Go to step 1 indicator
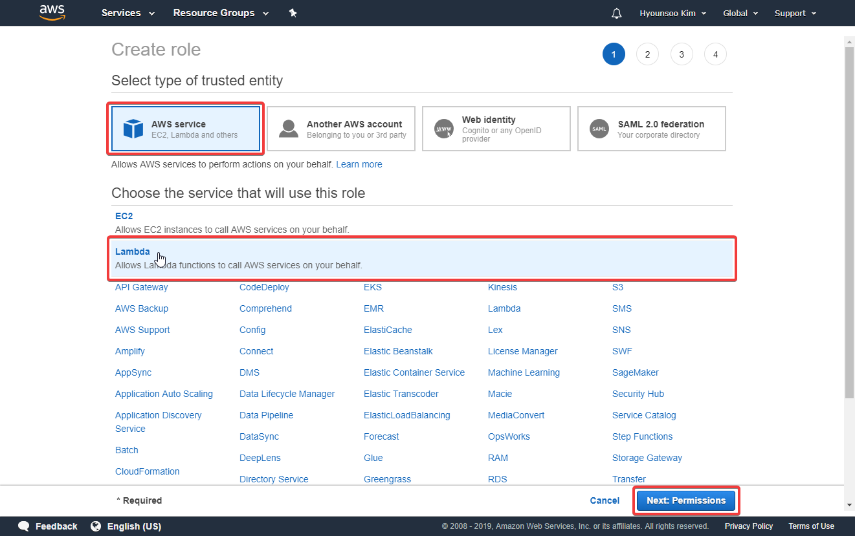Screen dimensions: 855x536 [614, 54]
